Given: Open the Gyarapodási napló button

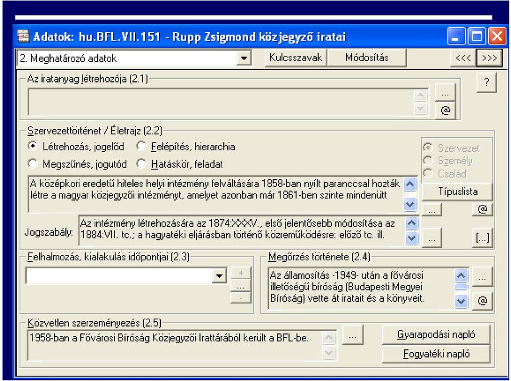Looking at the screenshot, I should click(436, 335).
